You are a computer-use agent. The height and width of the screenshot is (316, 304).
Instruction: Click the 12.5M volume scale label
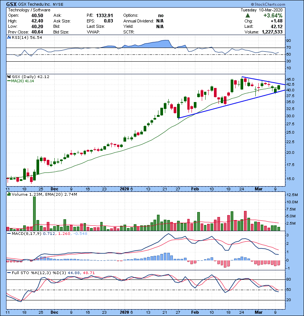(292, 195)
